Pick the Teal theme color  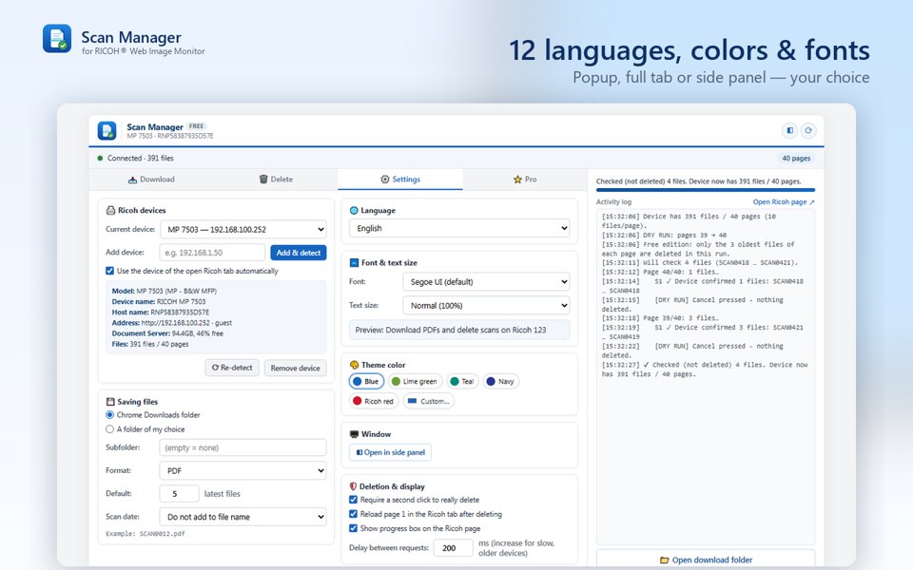click(462, 382)
